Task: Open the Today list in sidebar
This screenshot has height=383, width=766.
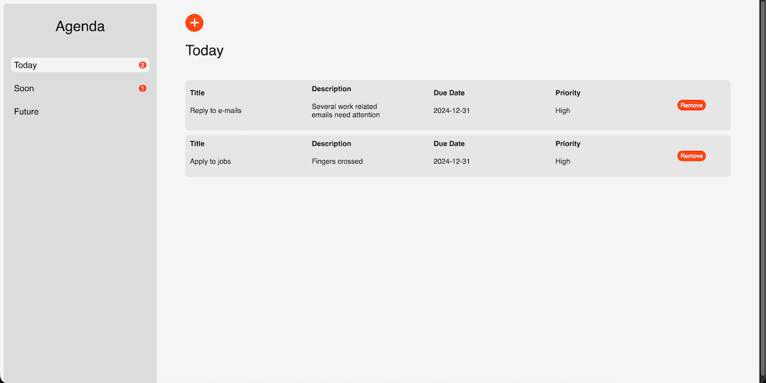Action: [x=26, y=65]
